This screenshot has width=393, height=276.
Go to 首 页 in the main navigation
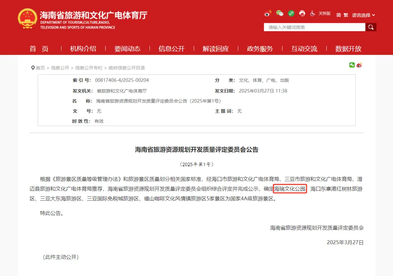(39, 49)
